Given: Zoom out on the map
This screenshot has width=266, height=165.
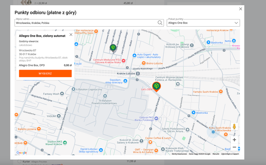Looking at the screenshot, I should click(x=234, y=147).
